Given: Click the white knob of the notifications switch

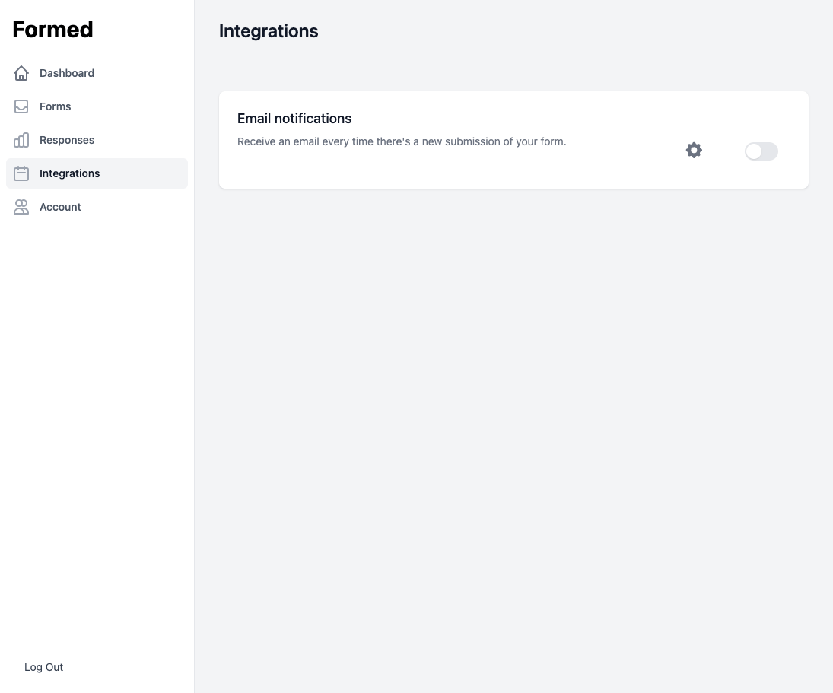Looking at the screenshot, I should (x=754, y=151).
